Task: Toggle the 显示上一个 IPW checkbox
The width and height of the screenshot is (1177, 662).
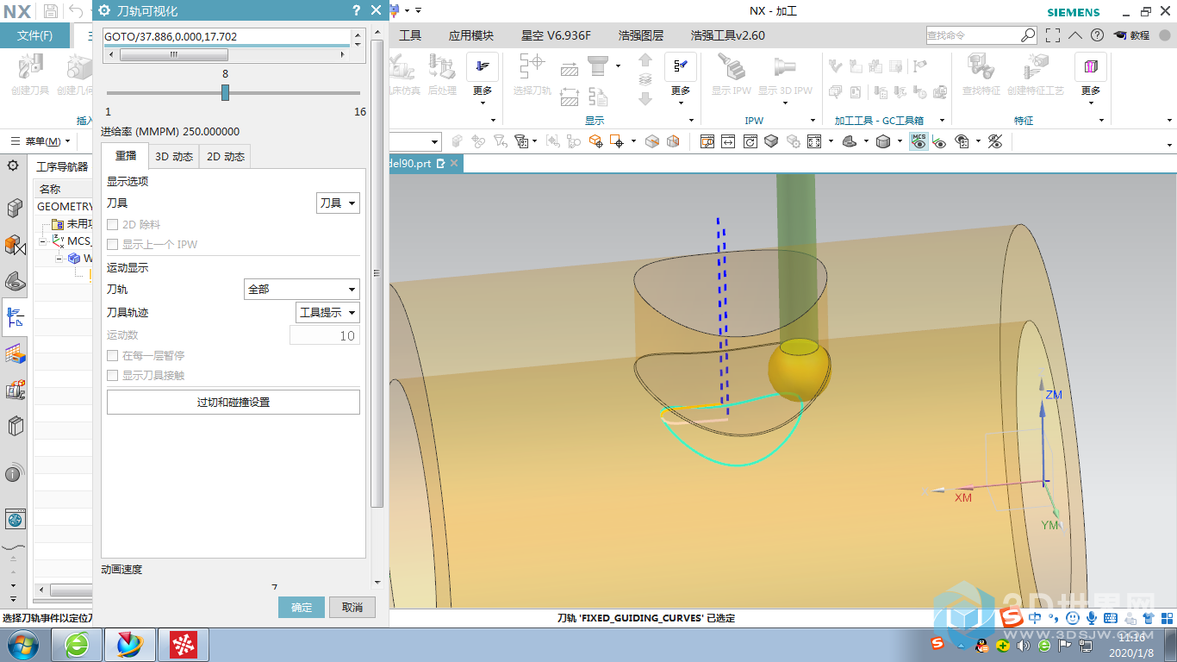Action: [x=112, y=244]
